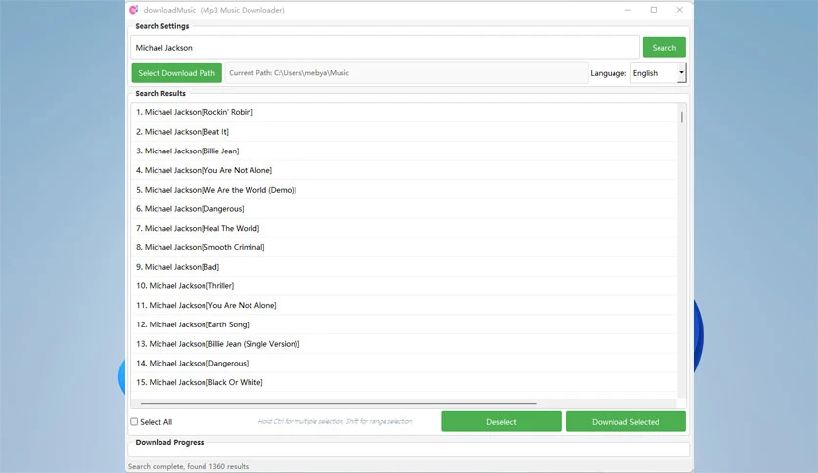Viewport: 818px width, 473px height.
Task: Select result Michael Jackson[Heal The World]
Action: (404, 228)
